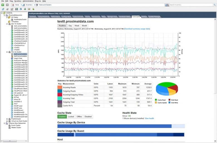The width and height of the screenshot is (217, 143).
Task: Click the red Incoming/Outgoing Writes key swatch
Action: pos(60,95)
